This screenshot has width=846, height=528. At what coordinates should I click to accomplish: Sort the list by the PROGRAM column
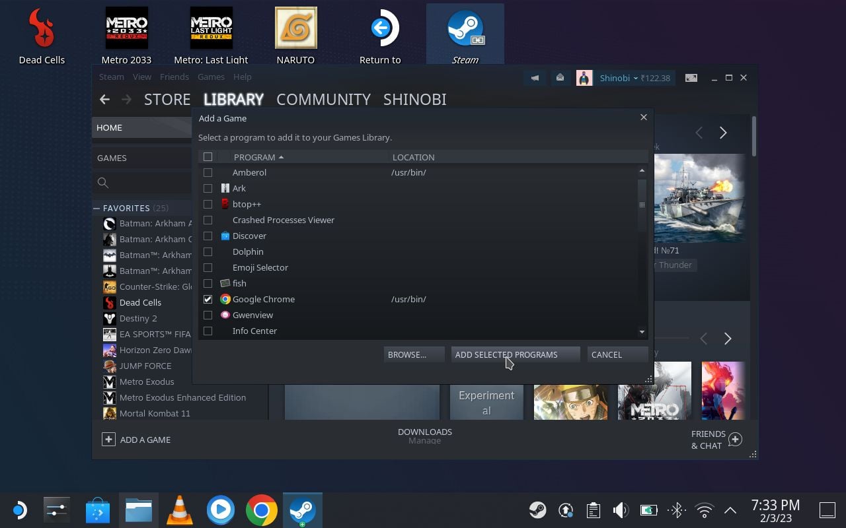(258, 157)
